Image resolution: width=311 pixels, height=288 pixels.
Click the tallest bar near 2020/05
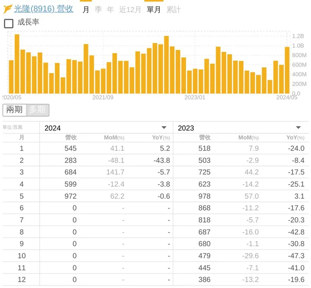17,64
